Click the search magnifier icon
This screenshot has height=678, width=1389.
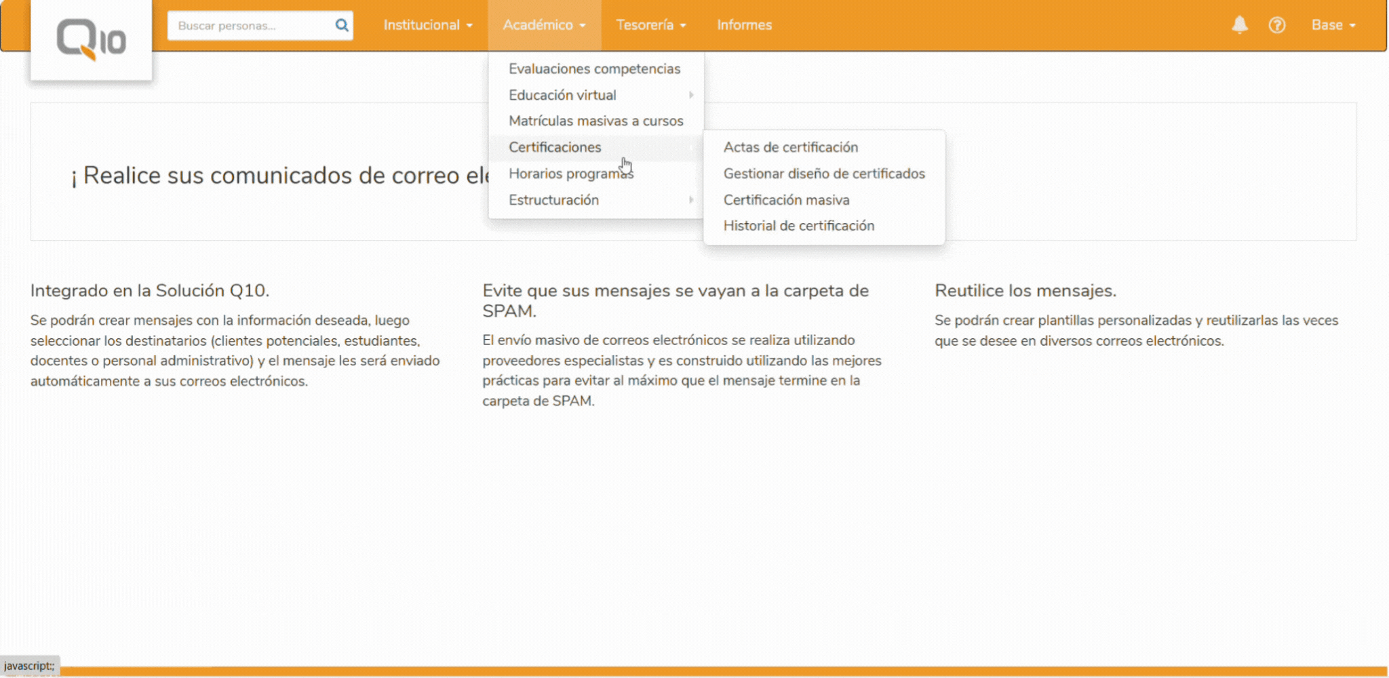(341, 26)
